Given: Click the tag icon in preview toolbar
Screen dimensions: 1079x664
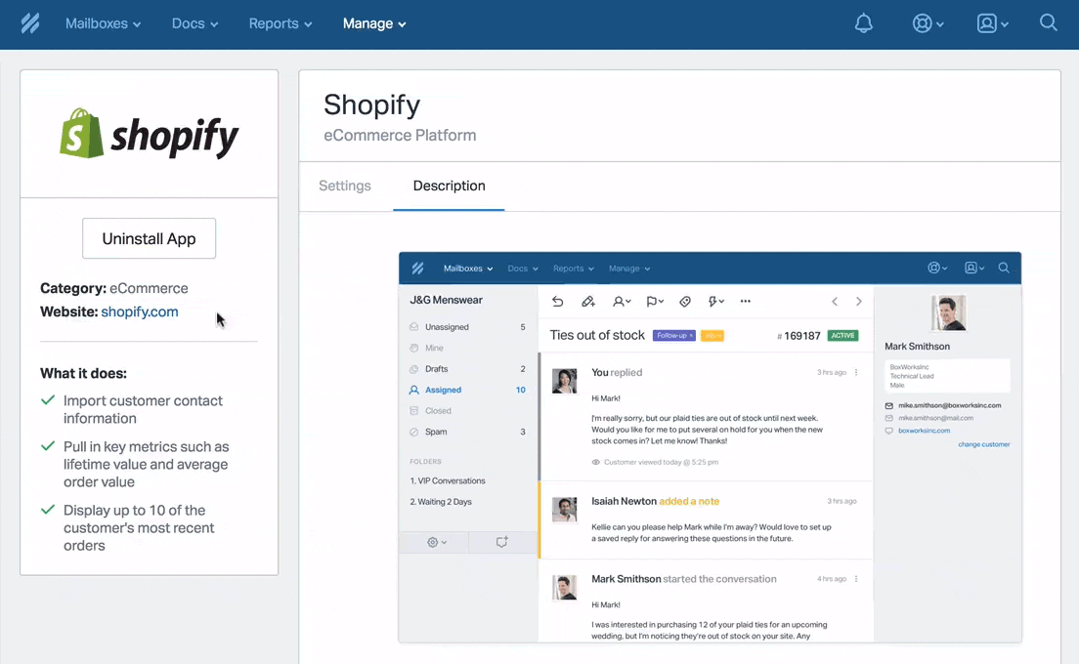Looking at the screenshot, I should click(x=685, y=301).
